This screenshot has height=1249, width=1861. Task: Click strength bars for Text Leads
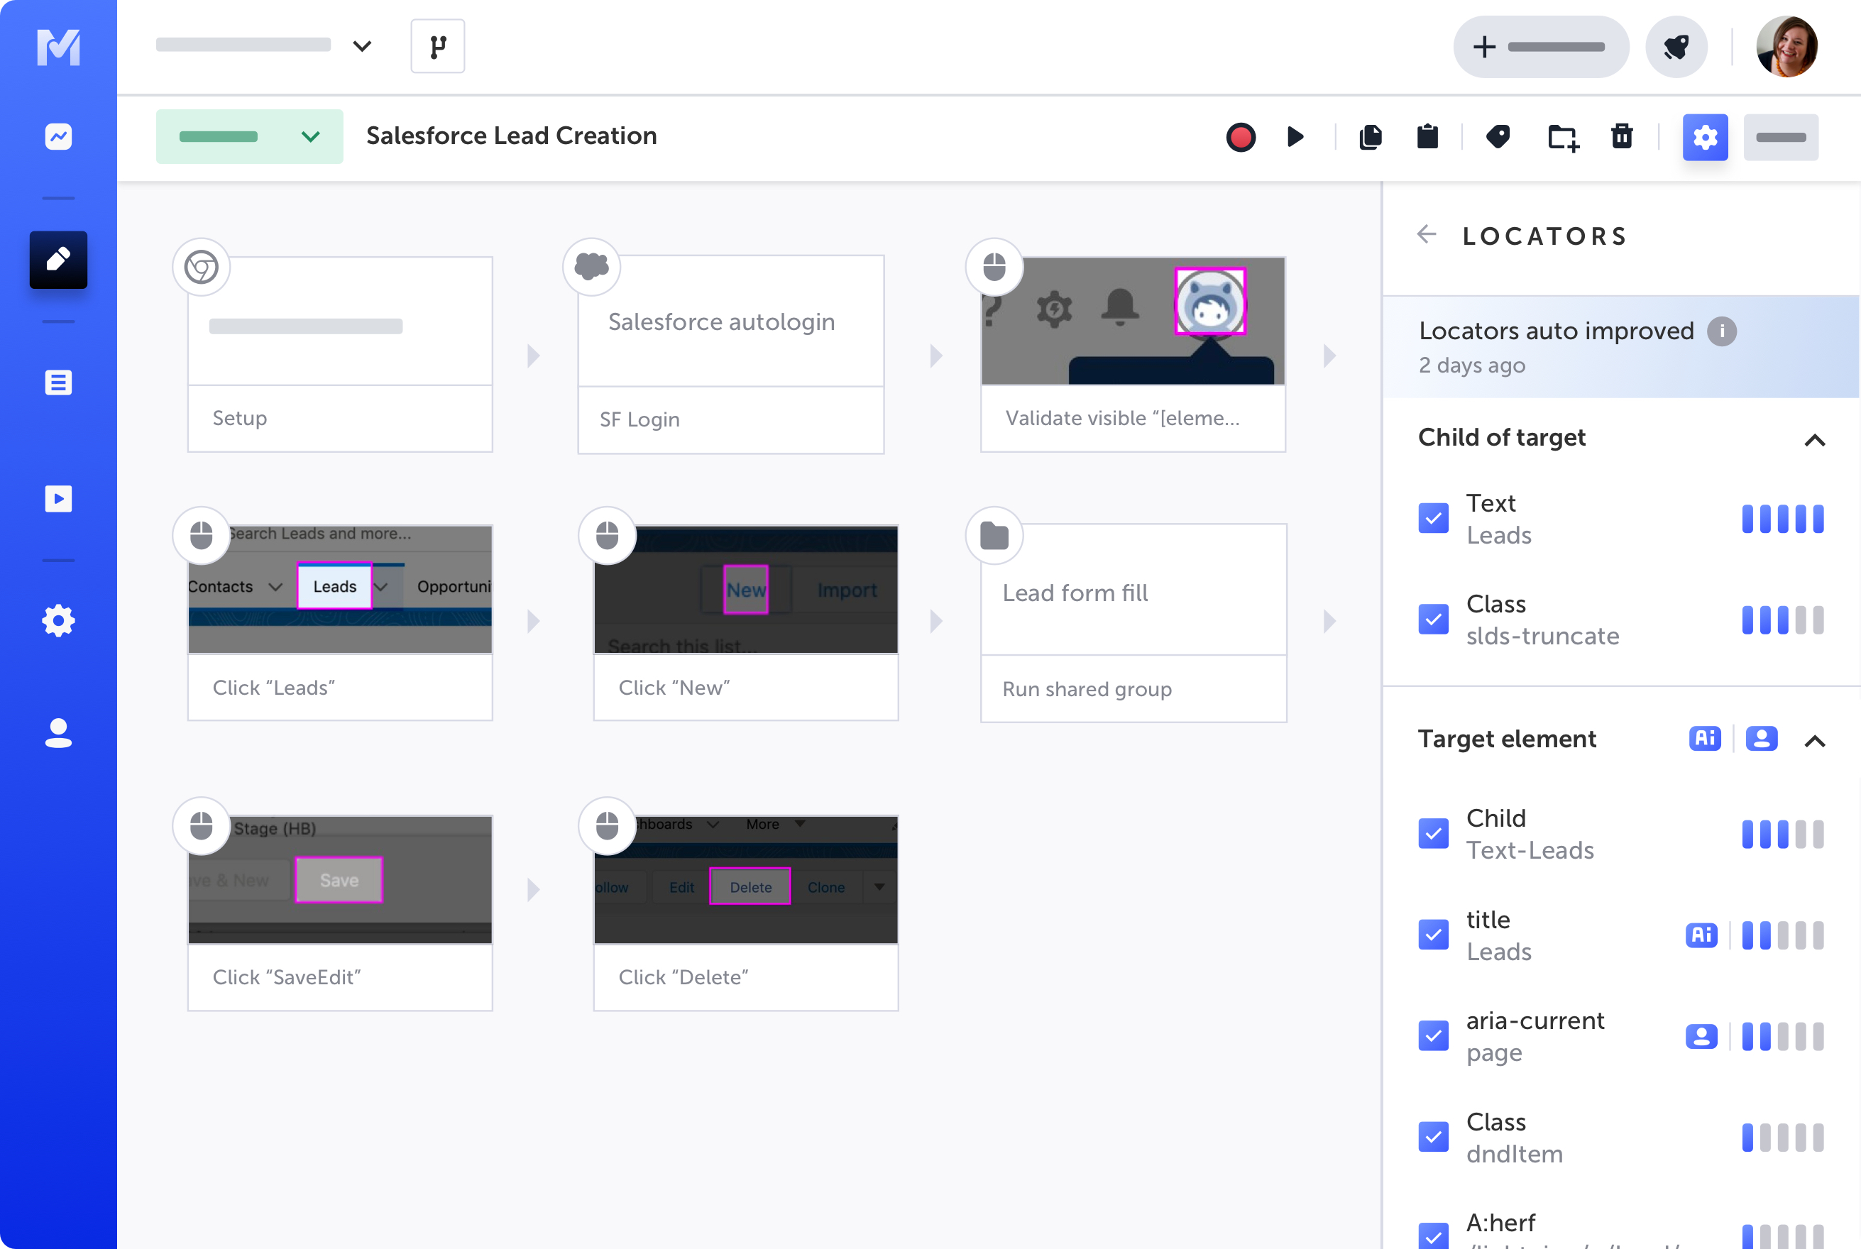[1782, 519]
